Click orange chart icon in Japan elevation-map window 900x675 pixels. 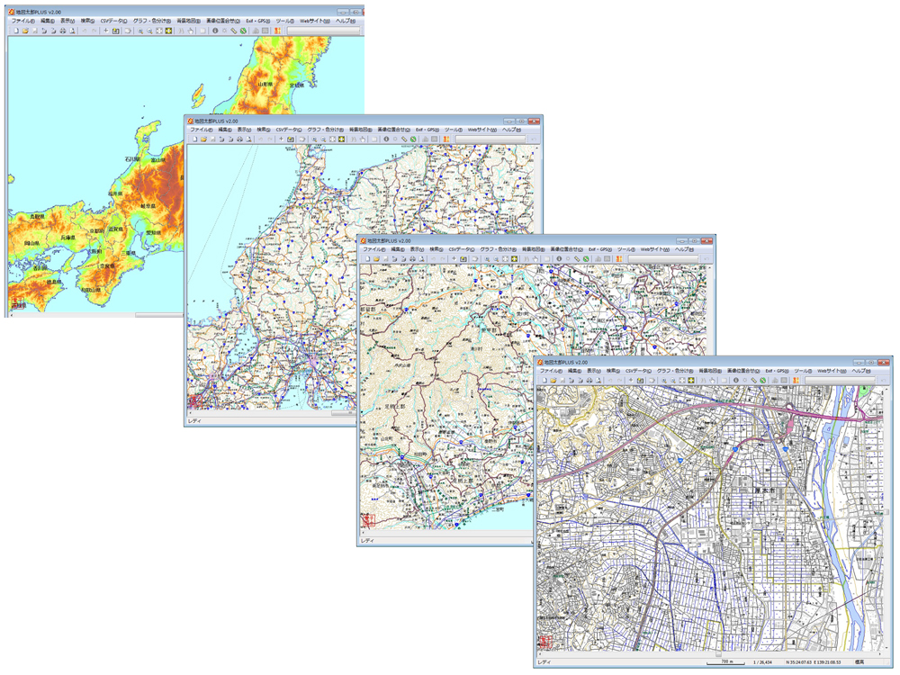(x=277, y=31)
